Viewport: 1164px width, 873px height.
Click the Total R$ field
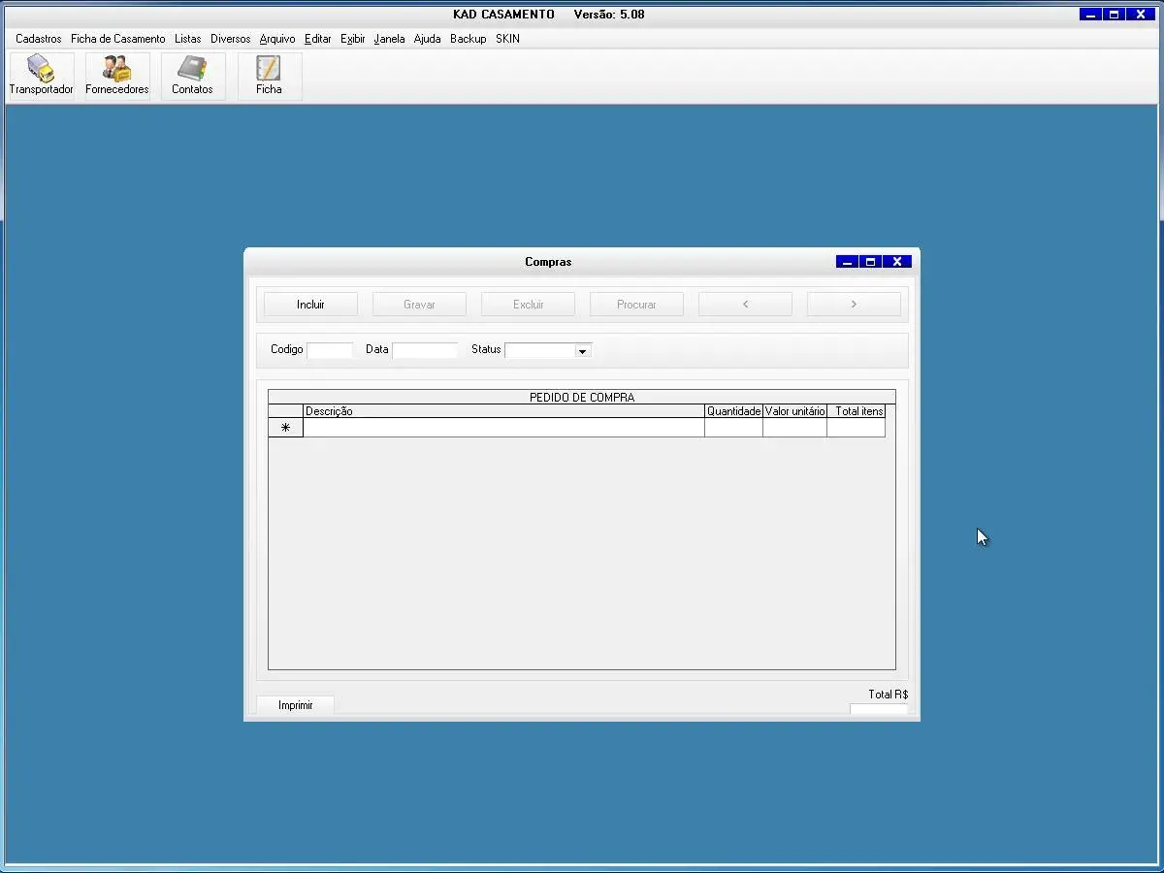tap(878, 709)
